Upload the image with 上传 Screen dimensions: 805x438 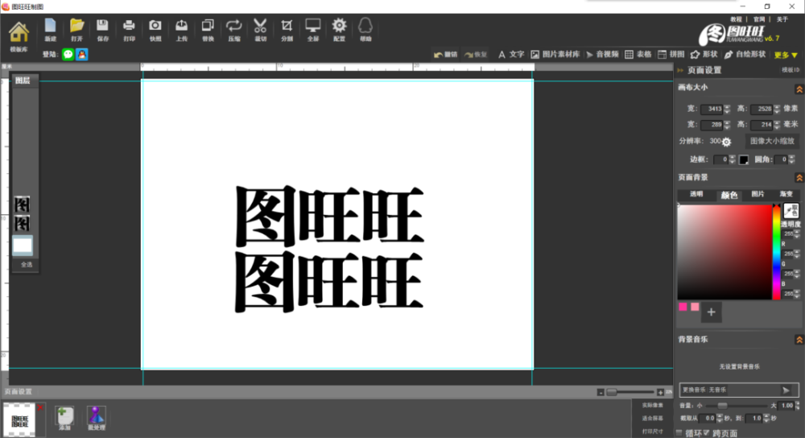(181, 30)
